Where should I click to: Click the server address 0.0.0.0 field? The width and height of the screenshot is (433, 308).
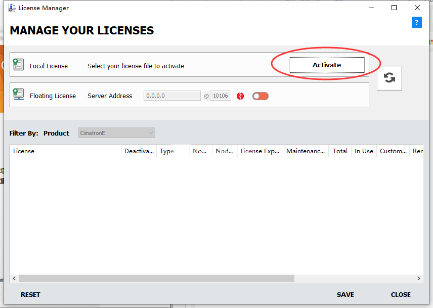(172, 96)
